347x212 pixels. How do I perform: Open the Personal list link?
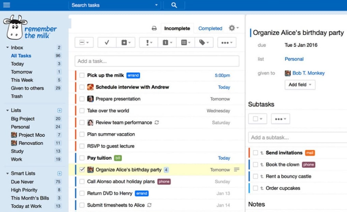(294, 59)
